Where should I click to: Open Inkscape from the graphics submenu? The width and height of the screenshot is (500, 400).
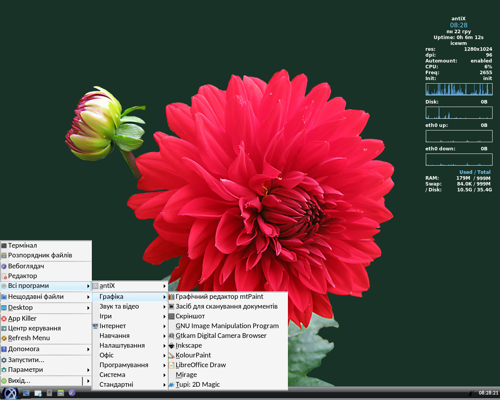189,346
